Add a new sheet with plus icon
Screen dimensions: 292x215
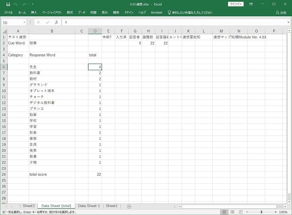[129, 206]
